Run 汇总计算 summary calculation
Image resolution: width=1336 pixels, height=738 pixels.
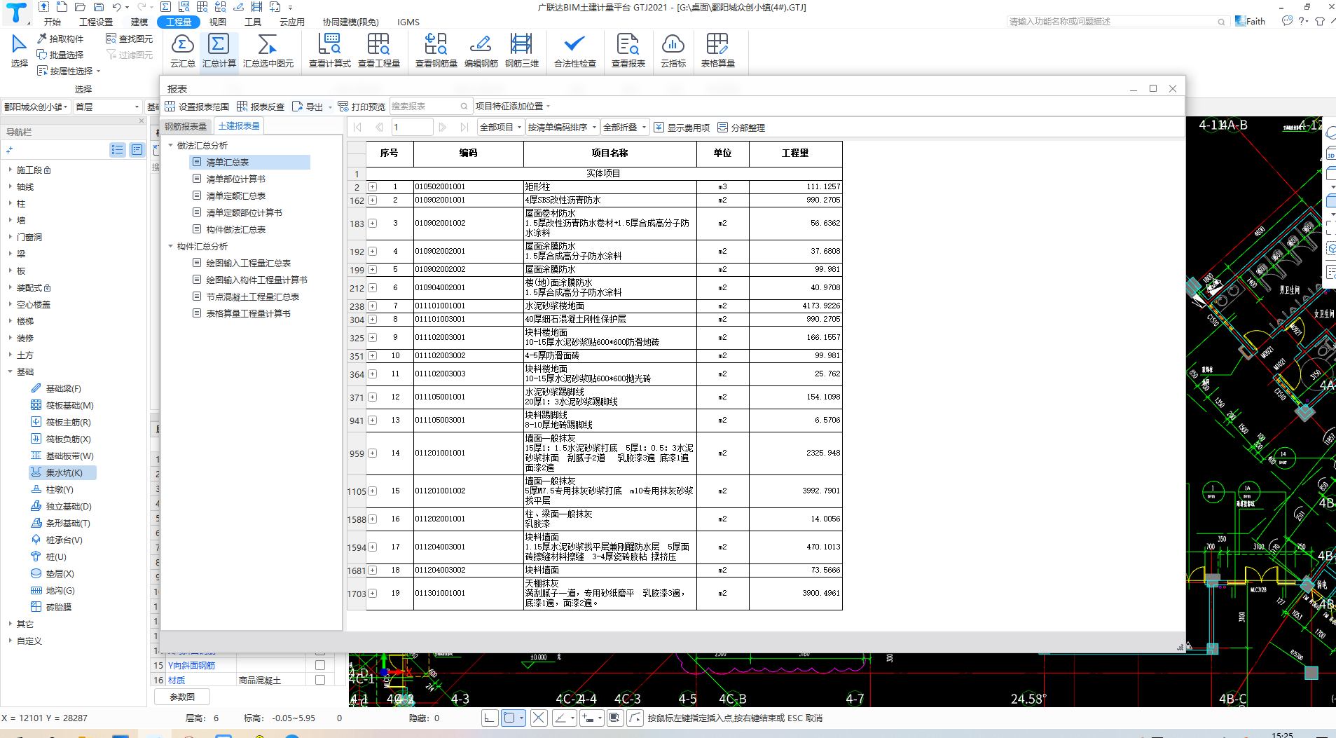tap(219, 50)
